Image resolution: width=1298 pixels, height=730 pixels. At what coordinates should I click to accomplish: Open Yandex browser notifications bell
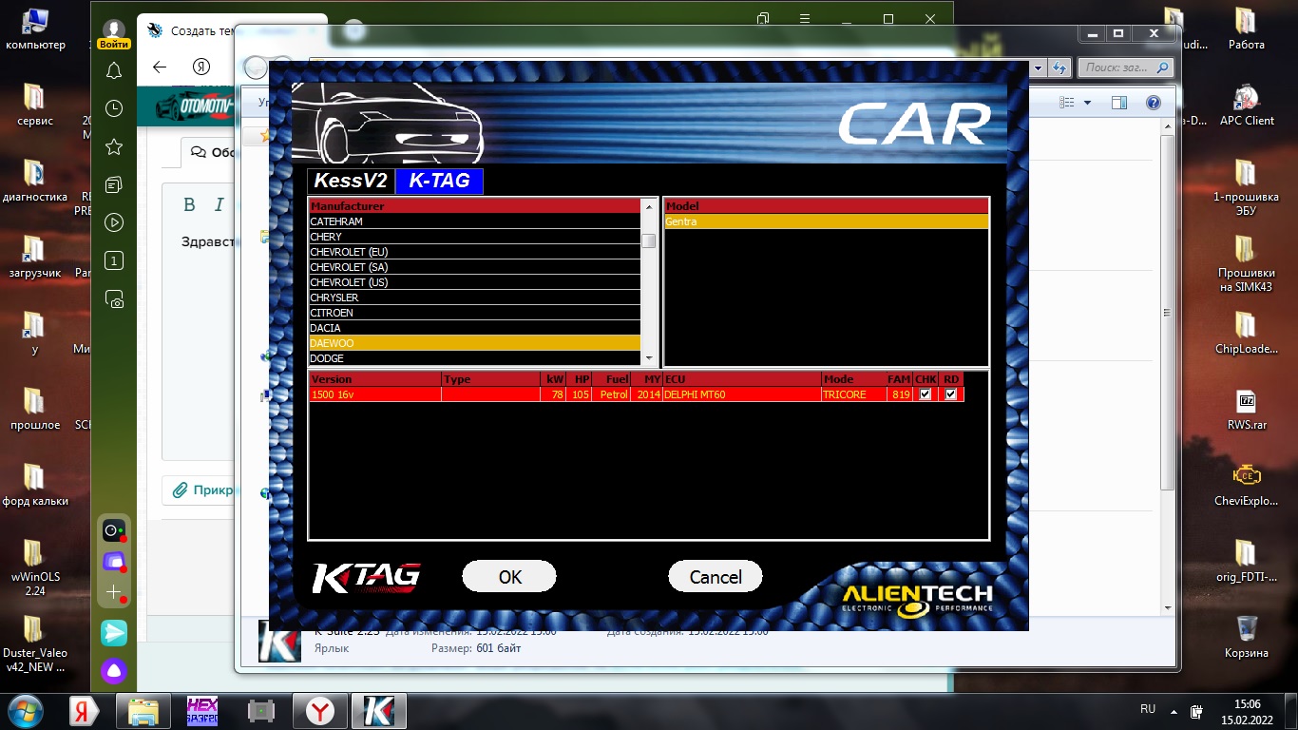pyautogui.click(x=114, y=70)
